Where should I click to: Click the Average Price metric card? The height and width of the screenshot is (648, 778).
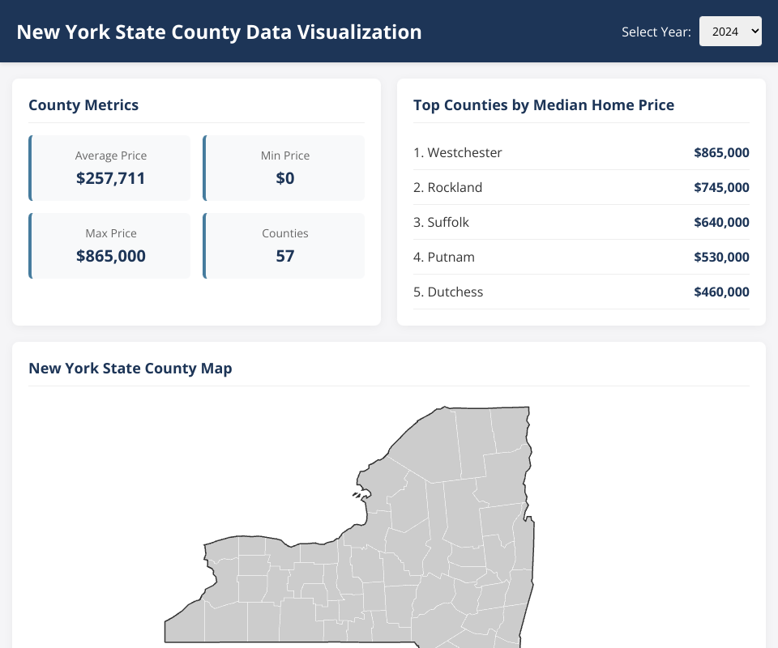tap(110, 168)
